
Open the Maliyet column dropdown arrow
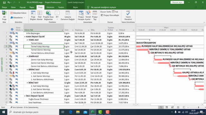pyautogui.click(x=134, y=30)
